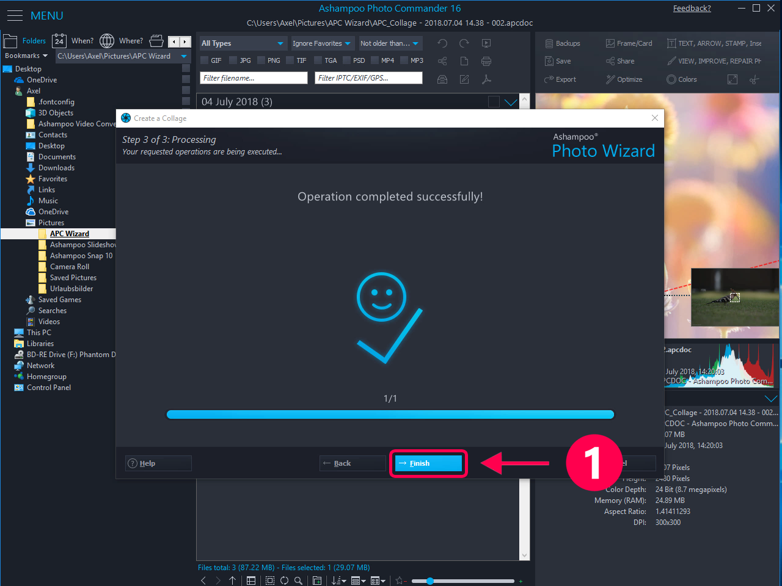Image resolution: width=782 pixels, height=586 pixels.
Task: Open the Not older than dropdown
Action: [390, 43]
